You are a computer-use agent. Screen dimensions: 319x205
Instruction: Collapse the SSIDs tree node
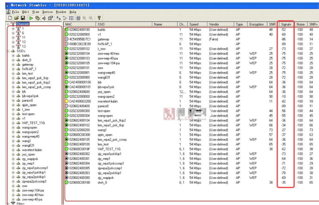click(8, 51)
